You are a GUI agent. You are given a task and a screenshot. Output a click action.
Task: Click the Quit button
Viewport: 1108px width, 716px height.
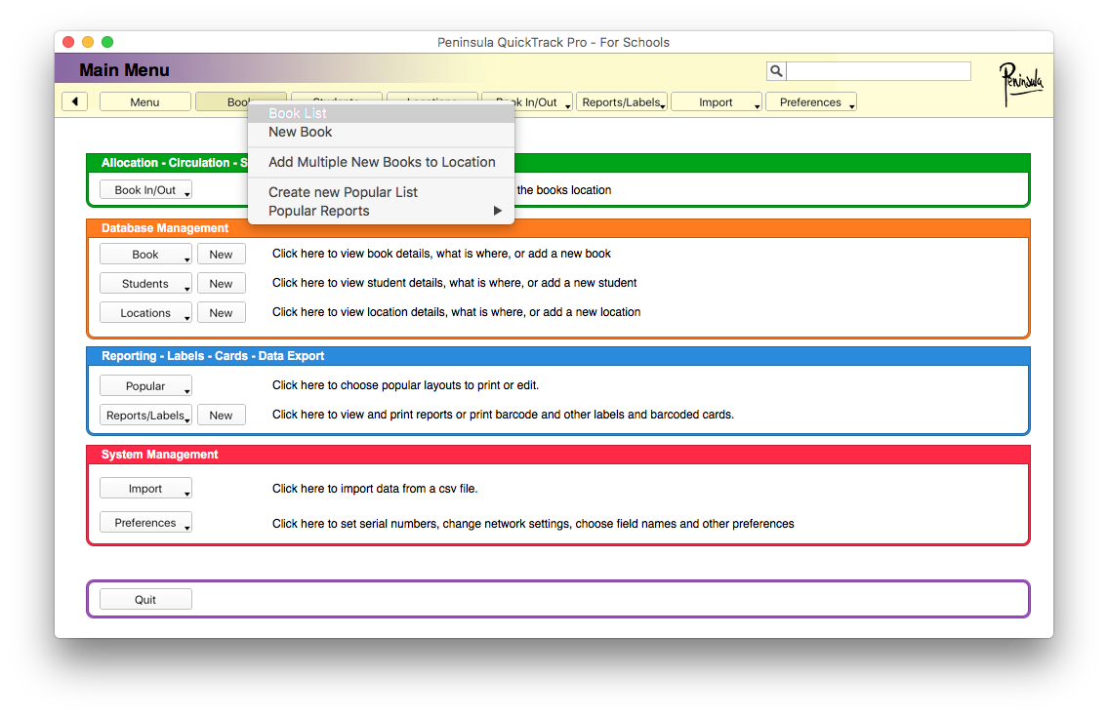point(145,600)
